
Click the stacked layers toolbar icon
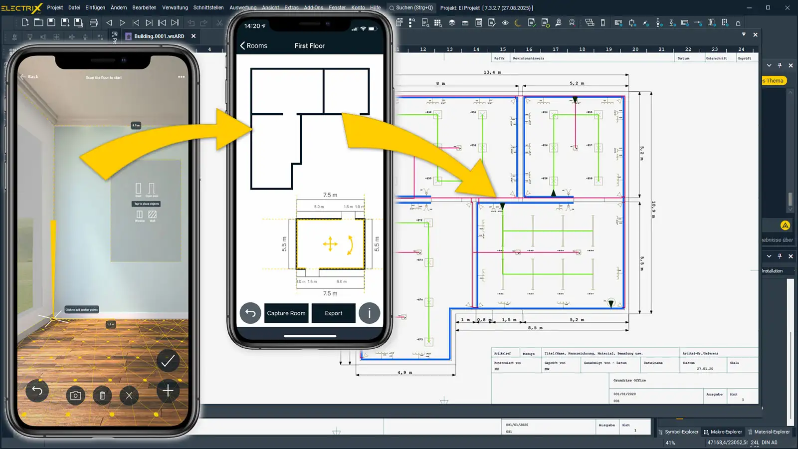click(x=452, y=22)
